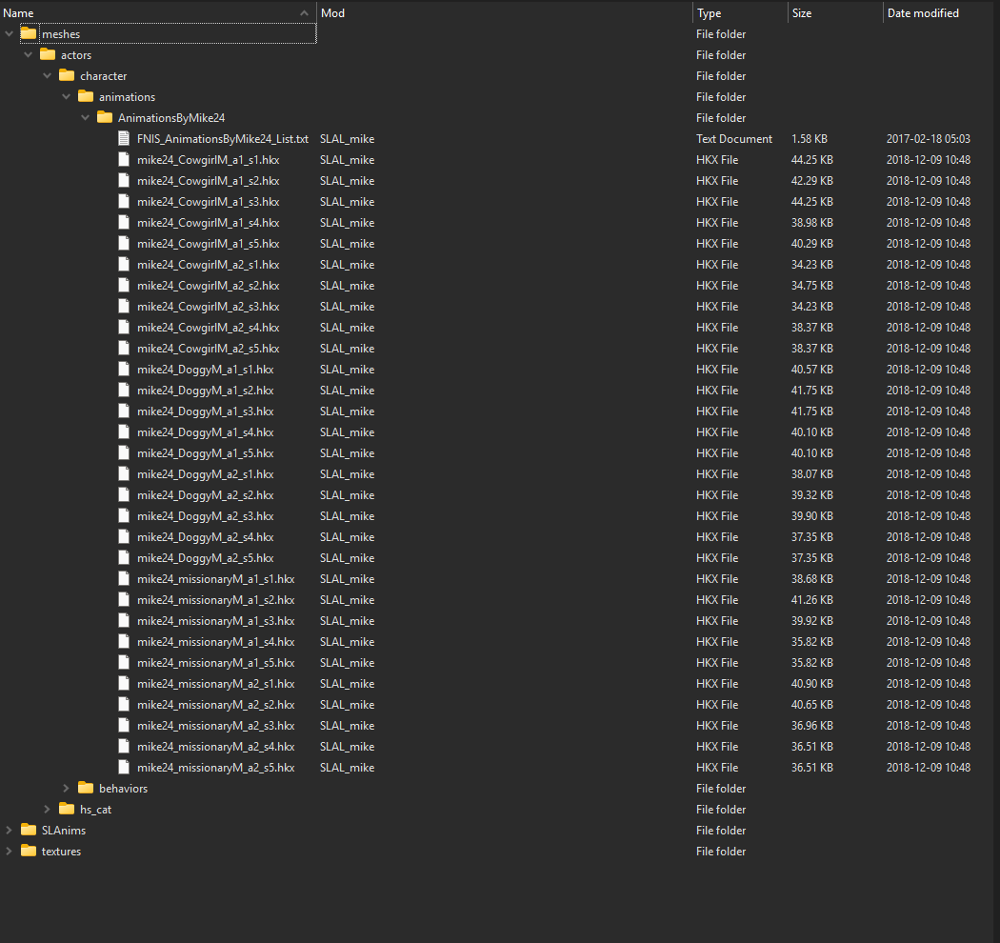Viewport: 1000px width, 943px height.
Task: Select file mike24_CowgirlM_a2_s2.hkx
Action: click(208, 285)
